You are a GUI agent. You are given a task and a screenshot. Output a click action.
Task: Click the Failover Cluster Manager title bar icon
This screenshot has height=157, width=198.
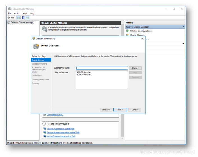pyautogui.click(x=9, y=9)
